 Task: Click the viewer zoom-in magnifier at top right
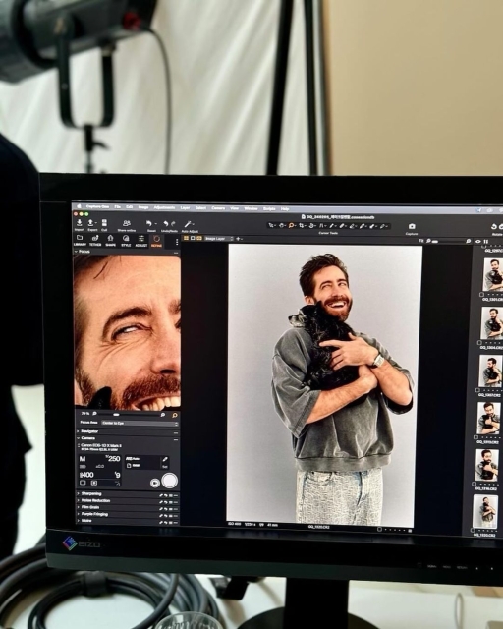(468, 241)
